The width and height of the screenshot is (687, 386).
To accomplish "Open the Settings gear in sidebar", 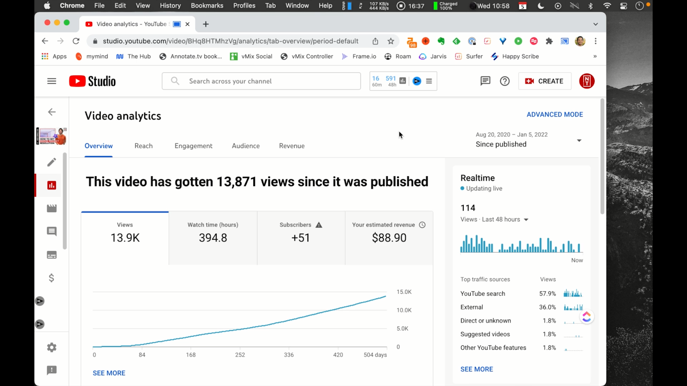I will (x=52, y=347).
